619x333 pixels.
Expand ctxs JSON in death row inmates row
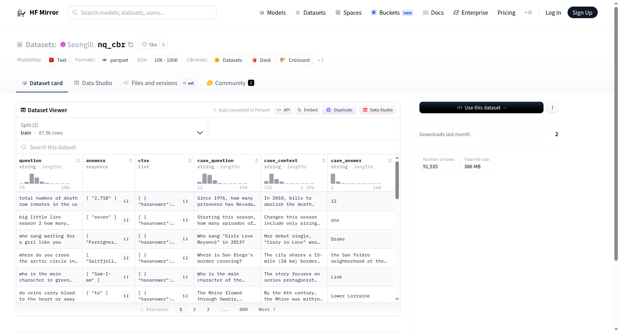click(185, 201)
